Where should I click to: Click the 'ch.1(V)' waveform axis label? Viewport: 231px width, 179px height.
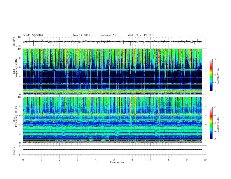[14, 42]
